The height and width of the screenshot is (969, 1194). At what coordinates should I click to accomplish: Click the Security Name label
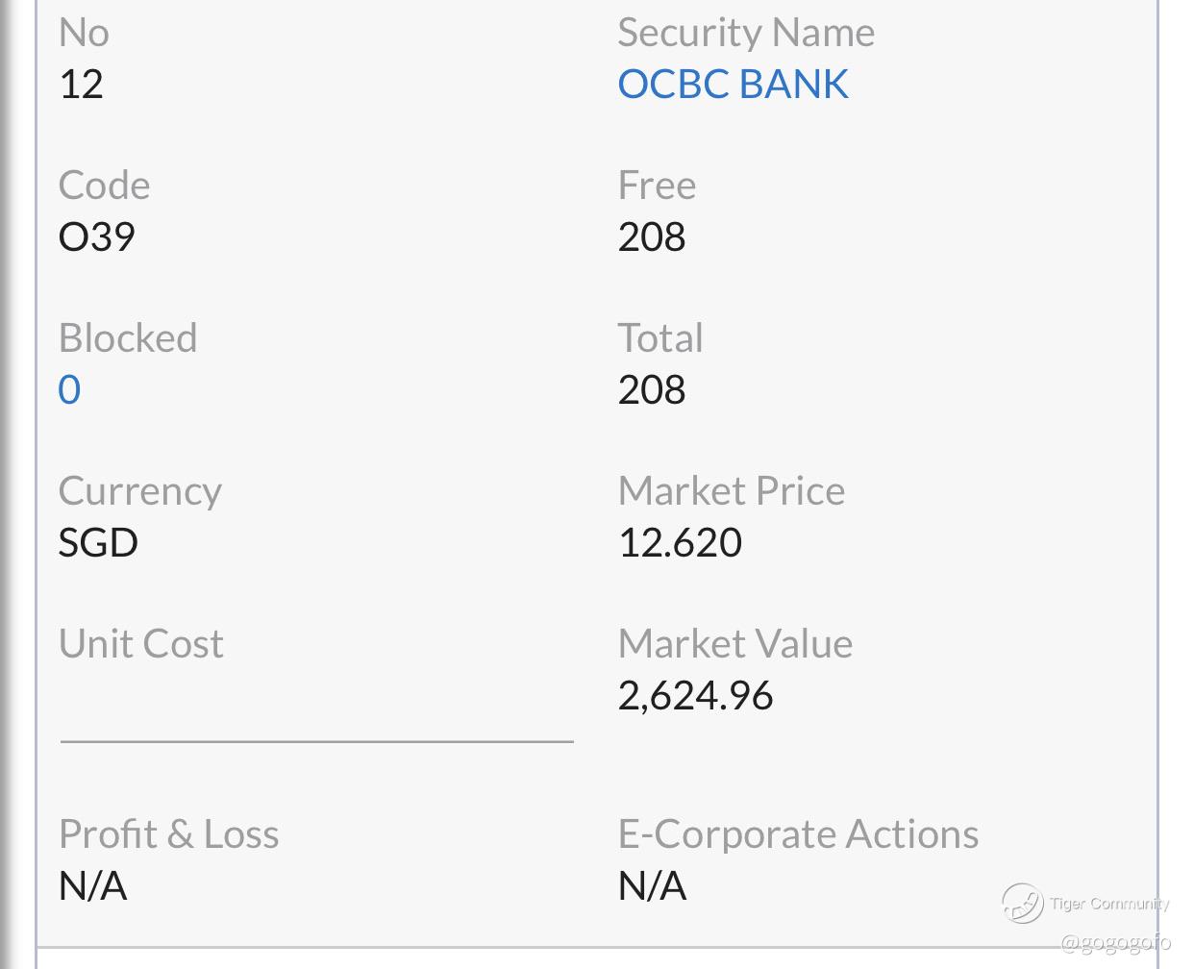[x=746, y=33]
